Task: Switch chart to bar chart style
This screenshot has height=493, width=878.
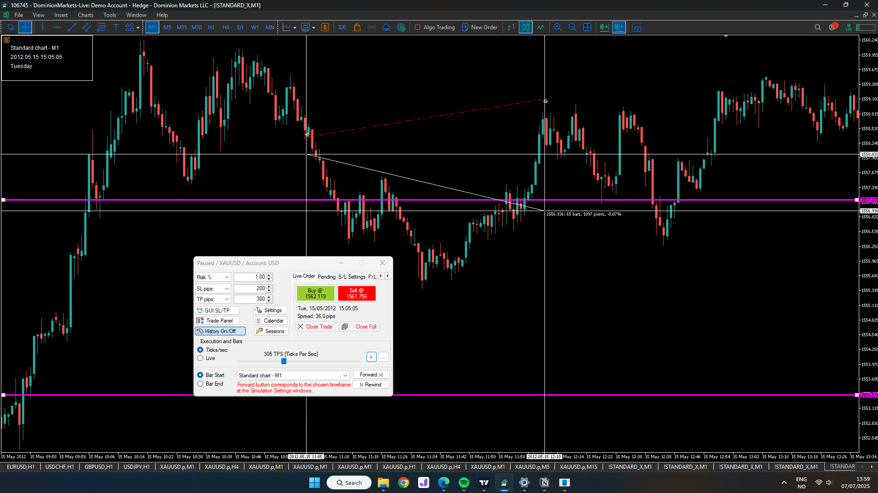Action: click(x=511, y=27)
